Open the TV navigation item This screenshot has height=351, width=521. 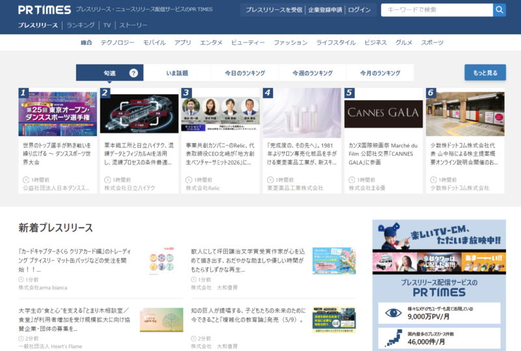pyautogui.click(x=107, y=25)
